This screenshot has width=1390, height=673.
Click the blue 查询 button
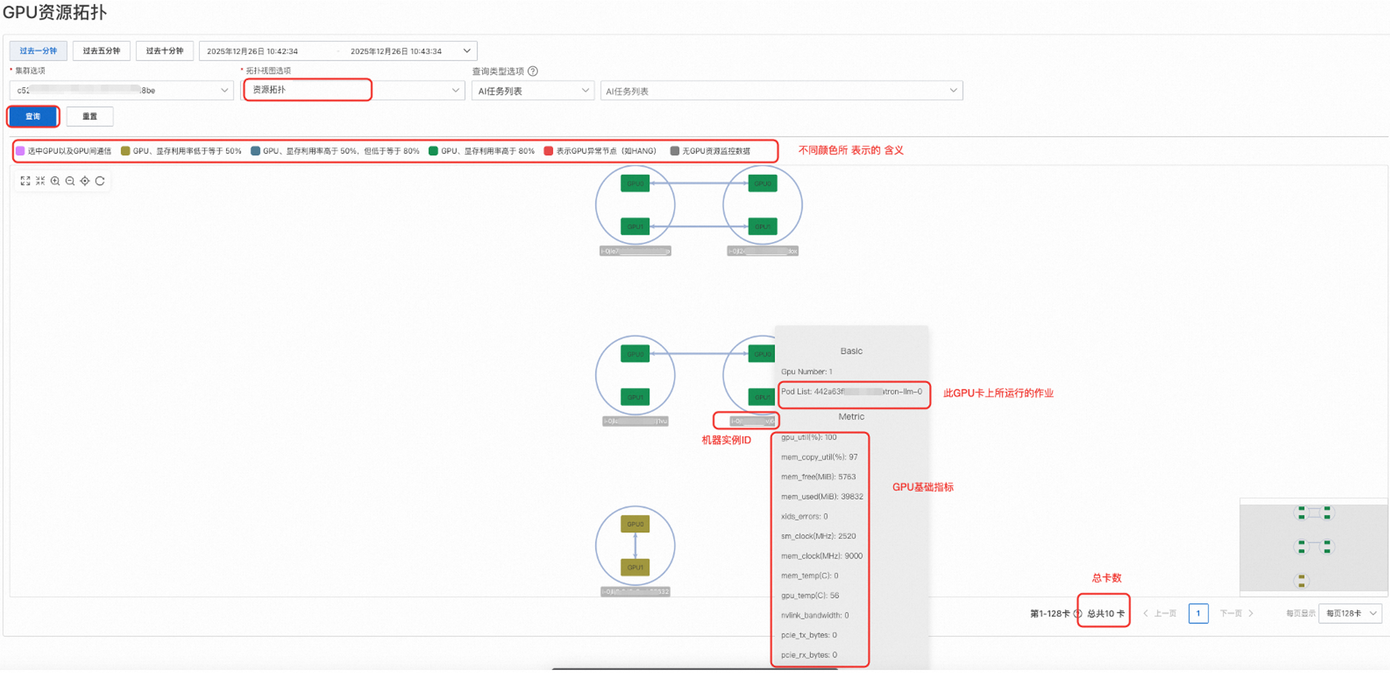coord(33,116)
